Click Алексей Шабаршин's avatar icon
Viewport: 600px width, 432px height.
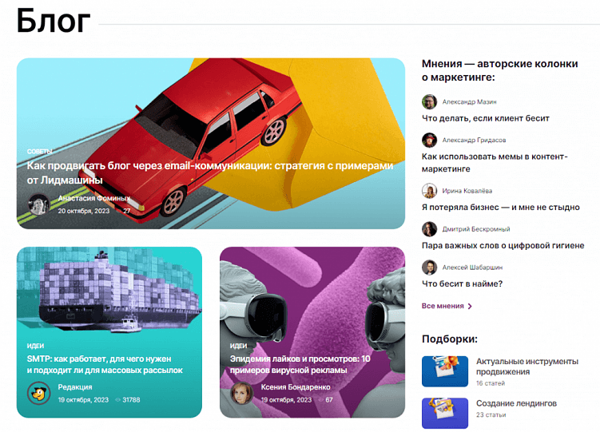429,268
